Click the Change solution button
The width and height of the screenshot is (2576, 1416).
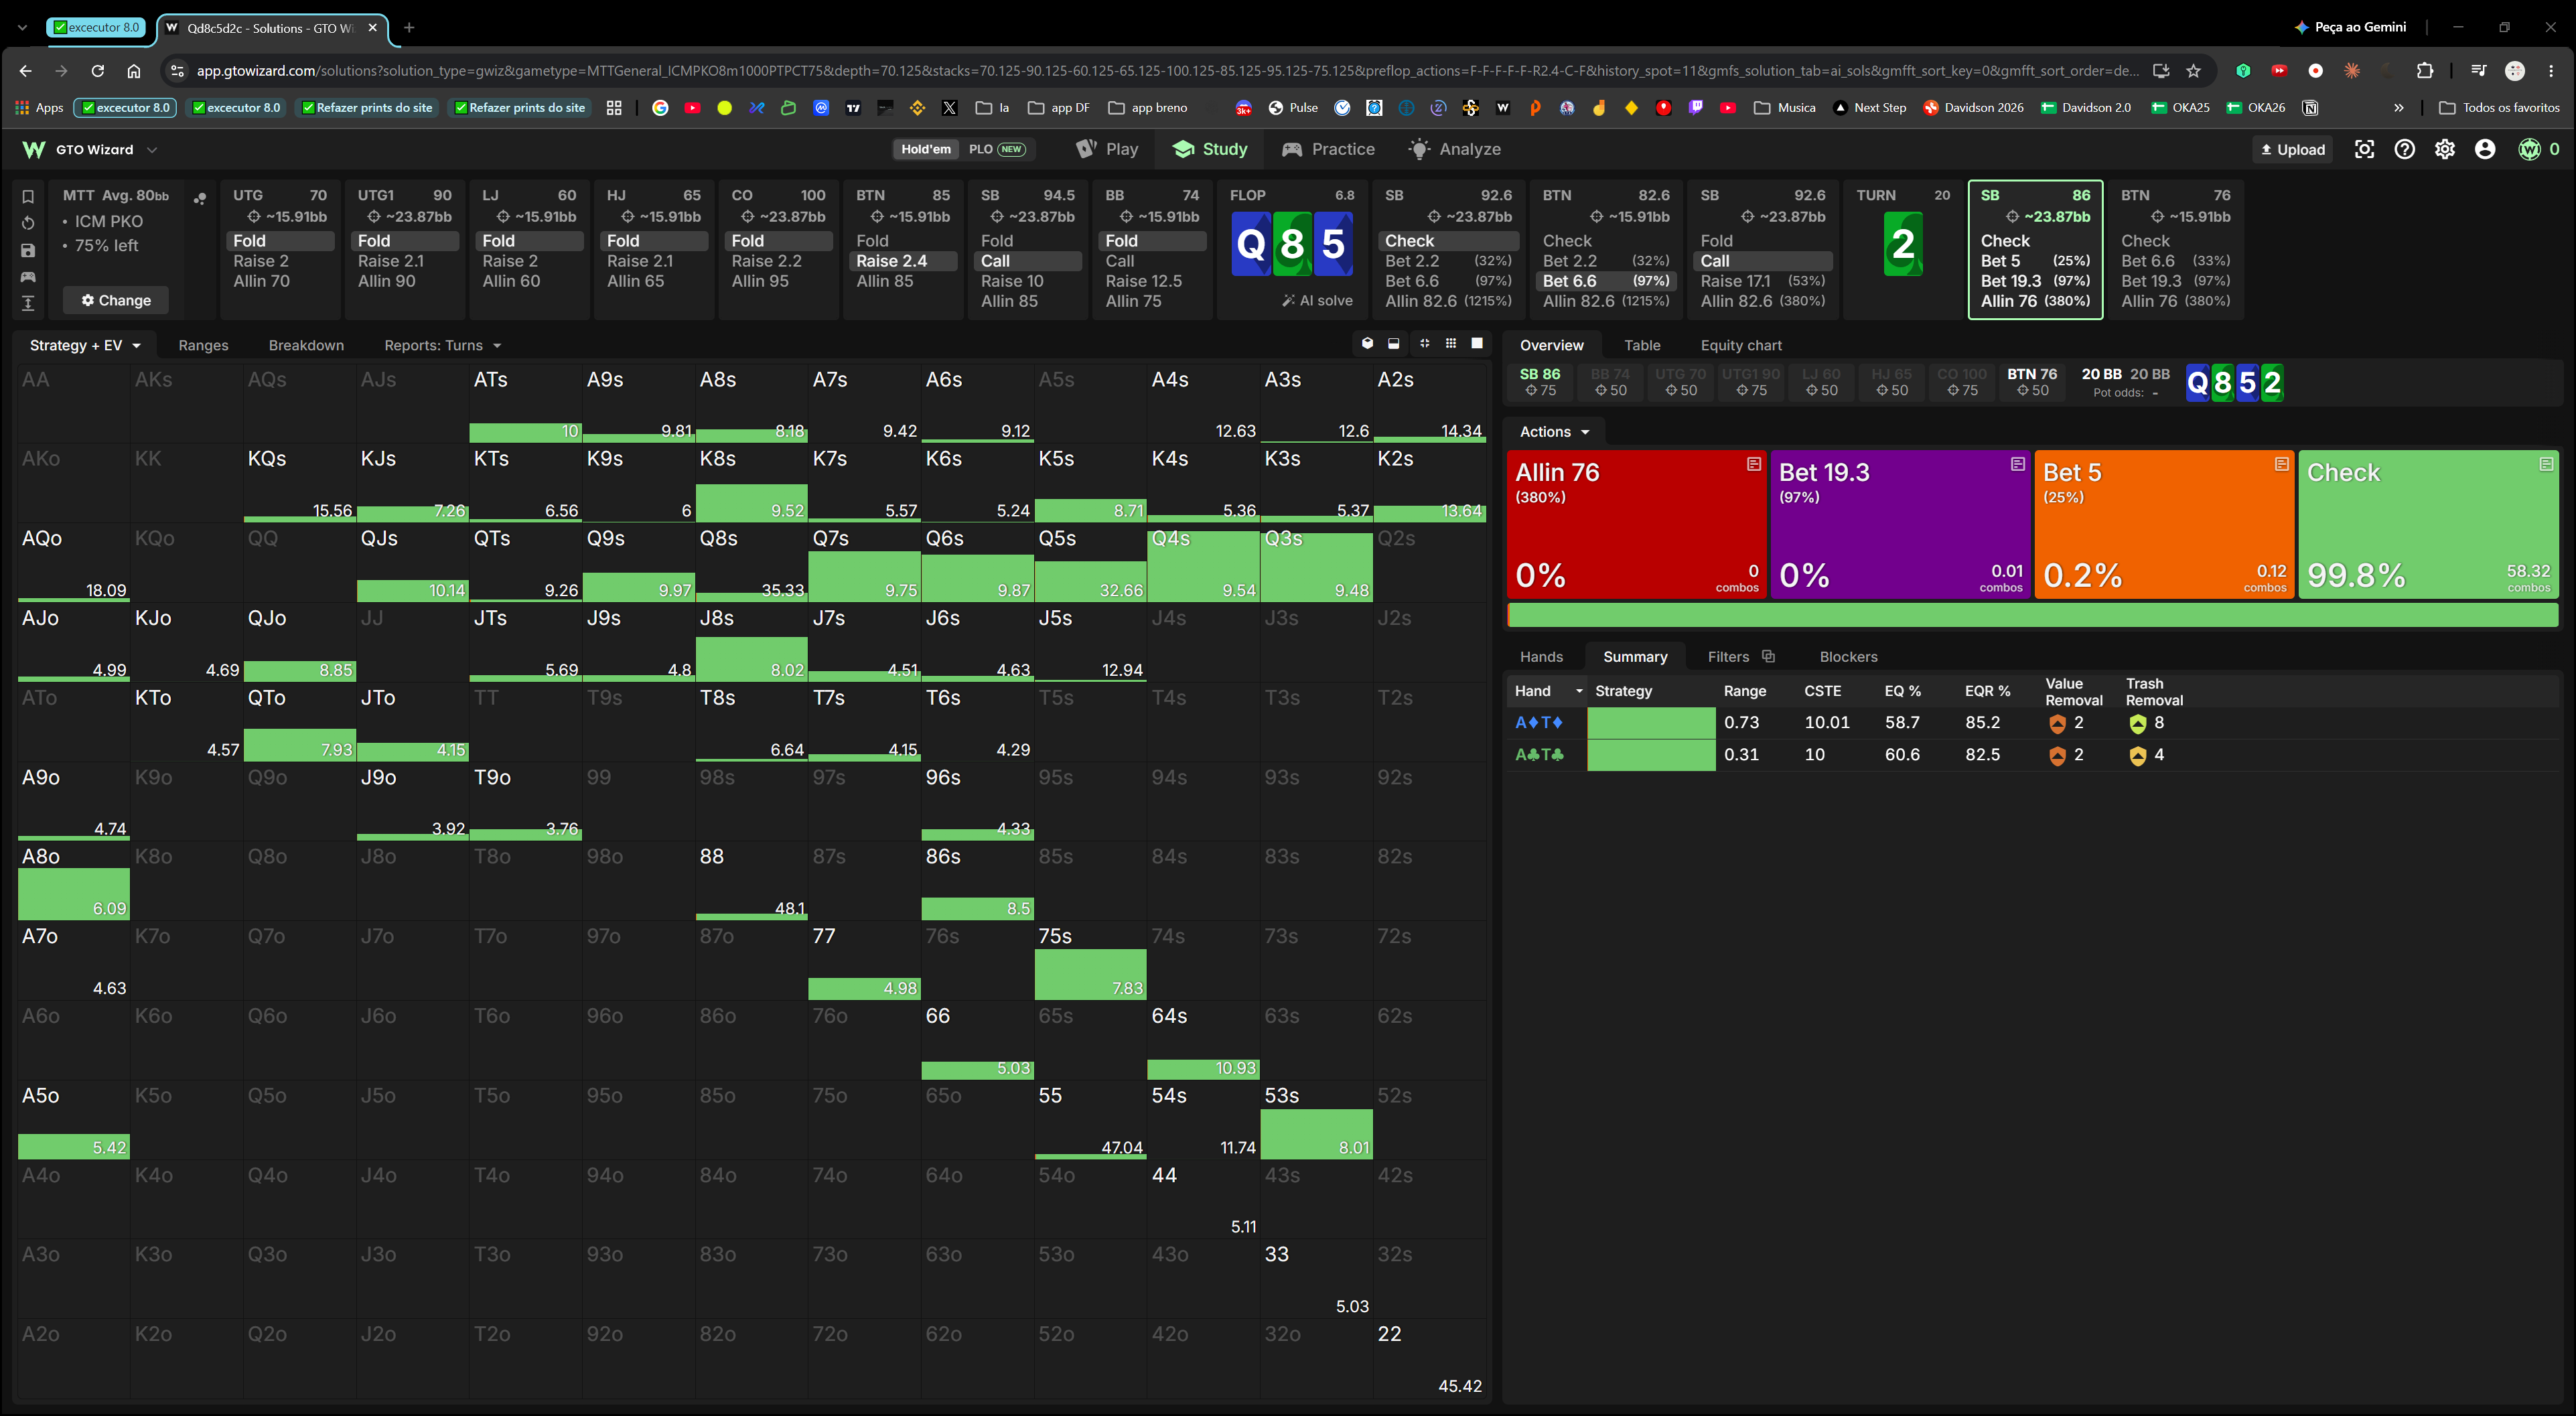(116, 300)
